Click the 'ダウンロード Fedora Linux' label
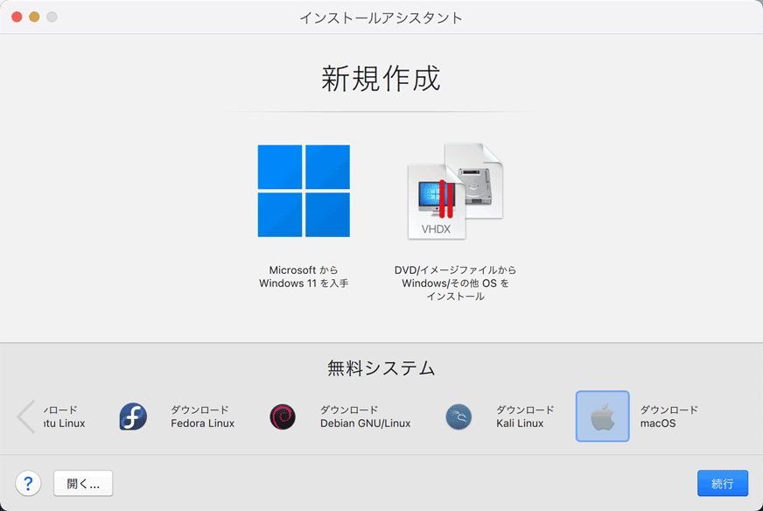 (x=202, y=416)
